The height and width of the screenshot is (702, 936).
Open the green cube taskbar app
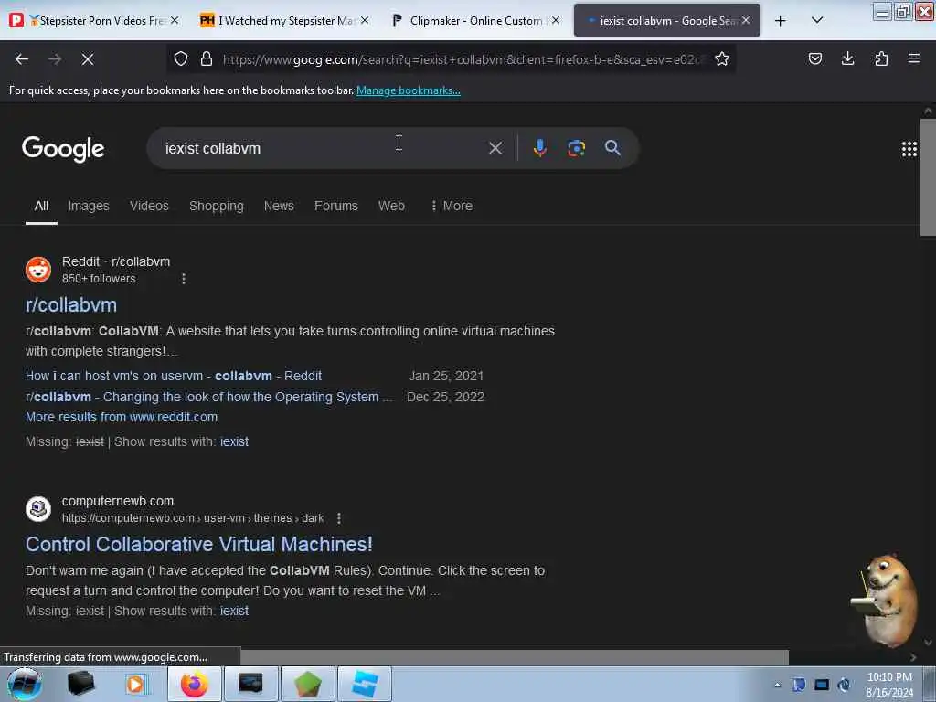[x=307, y=684]
